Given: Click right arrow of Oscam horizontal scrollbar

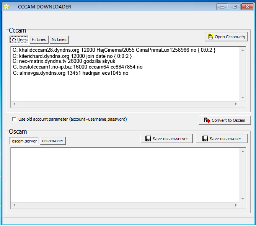Looking at the screenshot, I should click(236, 205).
